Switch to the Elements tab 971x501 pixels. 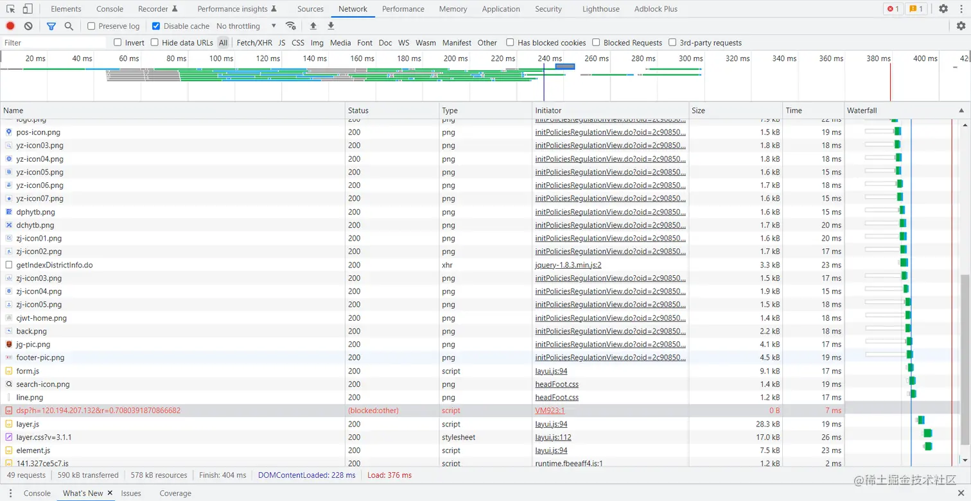point(66,9)
